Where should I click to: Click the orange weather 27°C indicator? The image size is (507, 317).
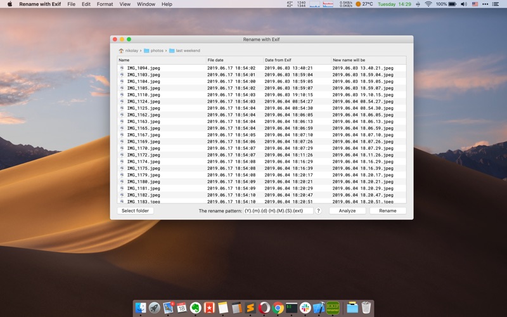point(364,4)
